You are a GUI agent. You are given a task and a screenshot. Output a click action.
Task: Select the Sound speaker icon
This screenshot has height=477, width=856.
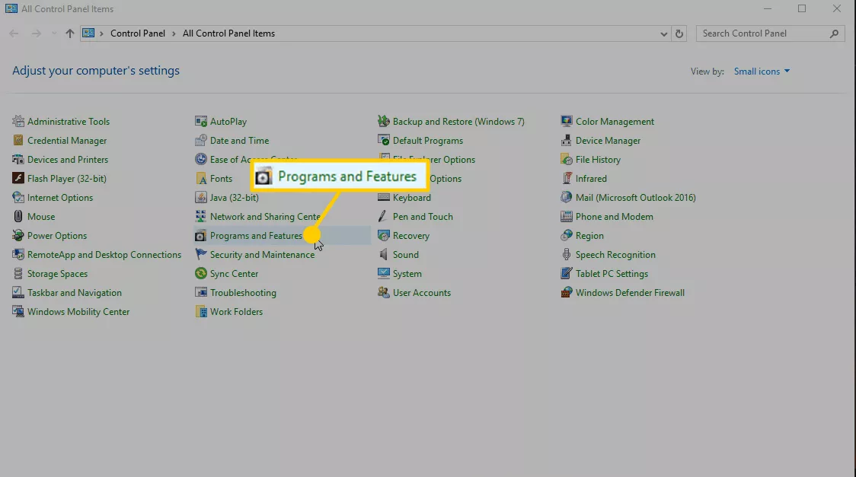(384, 255)
